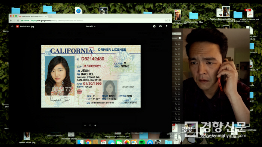Open the Trash in the dock

point(176,142)
